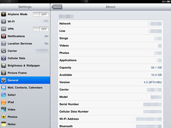Open the Picture Frame settings
171x128 pixels.
(x=25, y=73)
